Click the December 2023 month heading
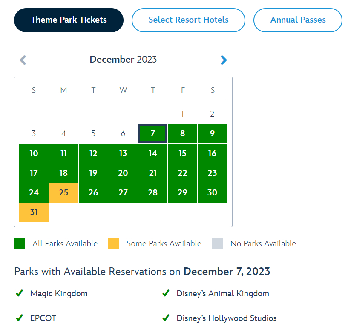The height and width of the screenshot is (335, 351). [123, 60]
